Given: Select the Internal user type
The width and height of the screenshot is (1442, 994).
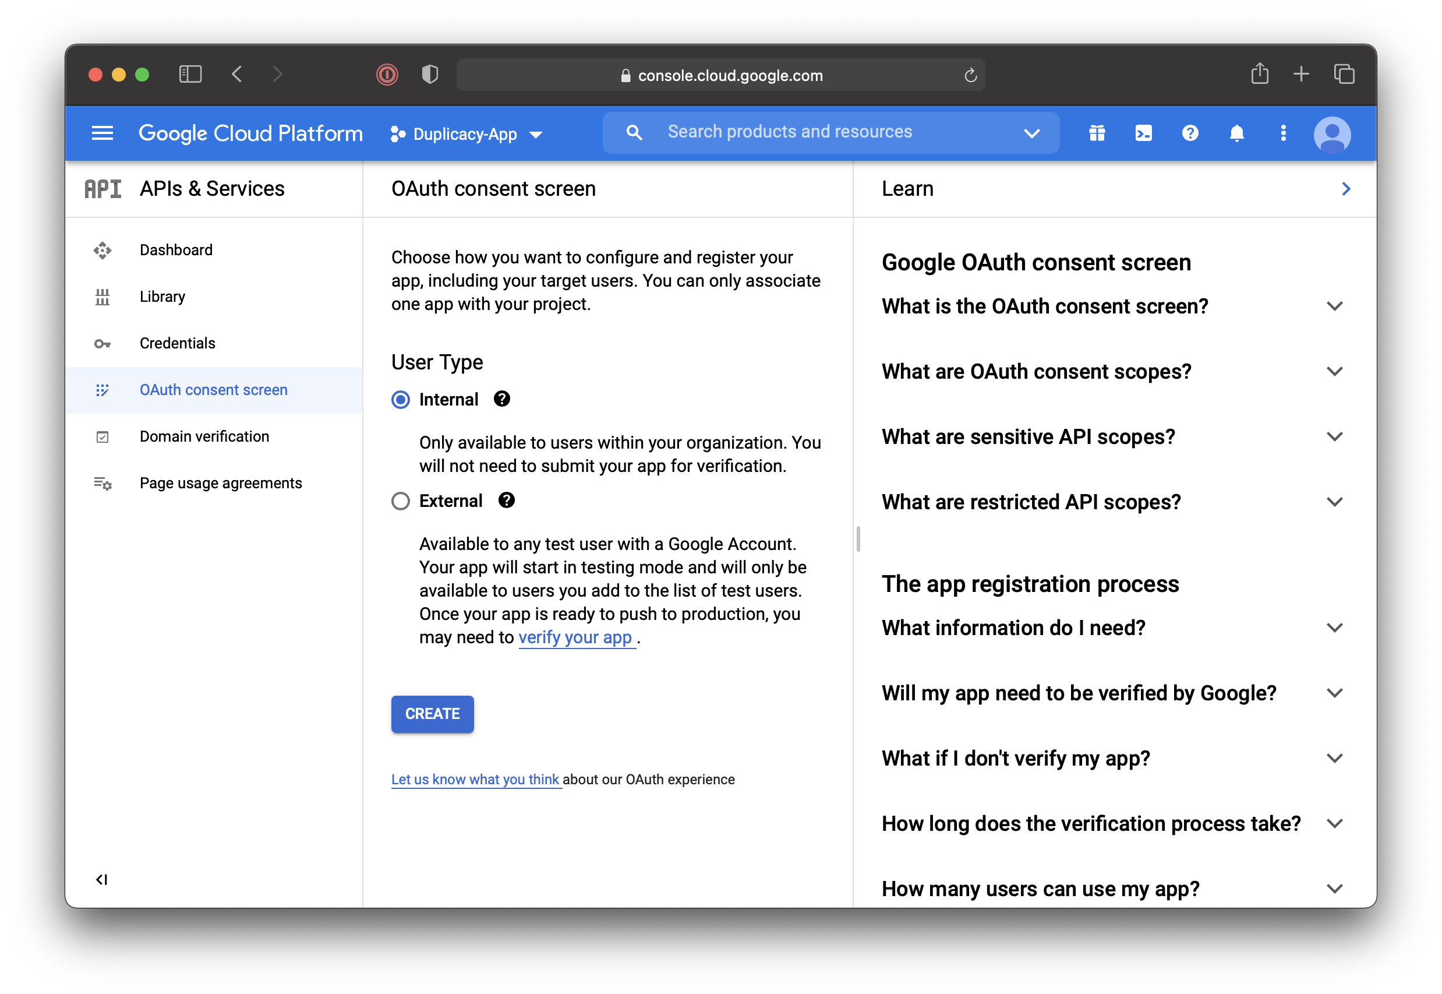Looking at the screenshot, I should click(401, 400).
